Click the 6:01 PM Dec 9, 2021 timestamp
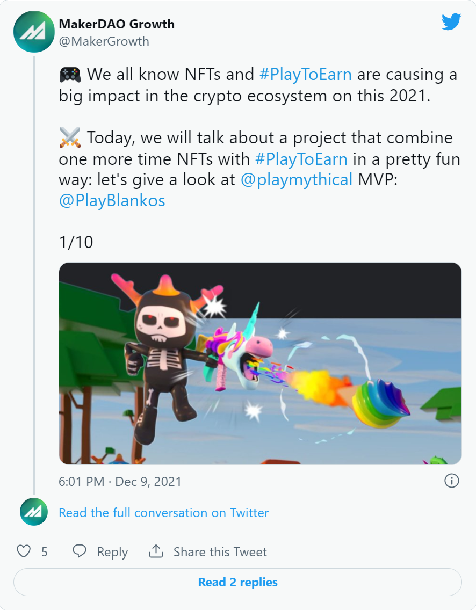This screenshot has width=476, height=610. [x=120, y=482]
